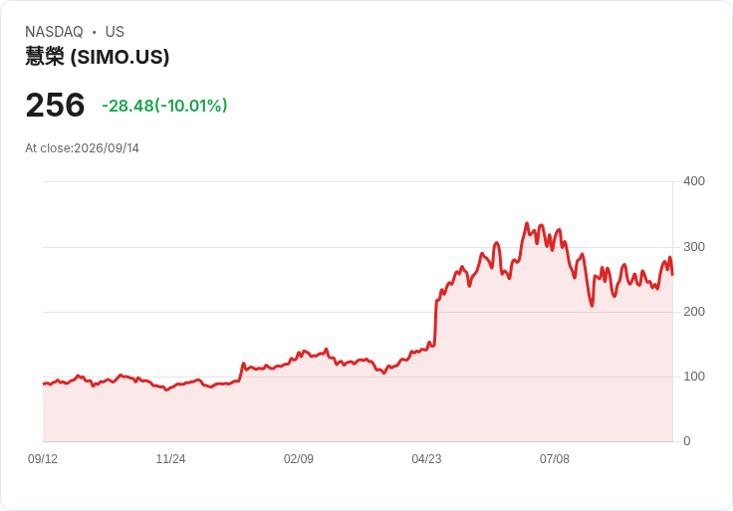Image resolution: width=733 pixels, height=511 pixels.
Task: Click the 02/09 x-axis date label
Action: [299, 459]
